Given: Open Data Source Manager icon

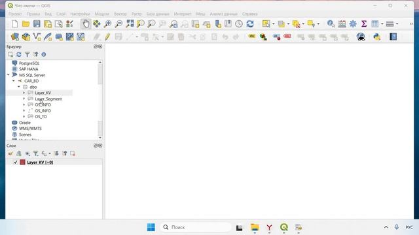Looking at the screenshot, I should point(14,37).
